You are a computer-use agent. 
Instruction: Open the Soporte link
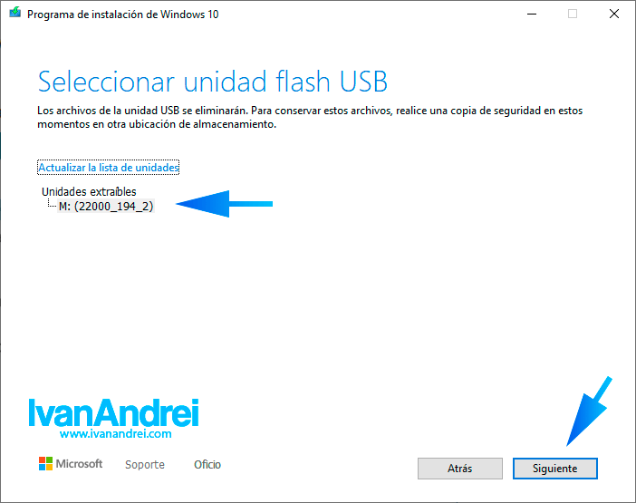point(145,464)
